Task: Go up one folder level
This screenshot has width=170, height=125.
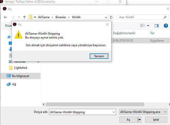Action: tap(24, 17)
